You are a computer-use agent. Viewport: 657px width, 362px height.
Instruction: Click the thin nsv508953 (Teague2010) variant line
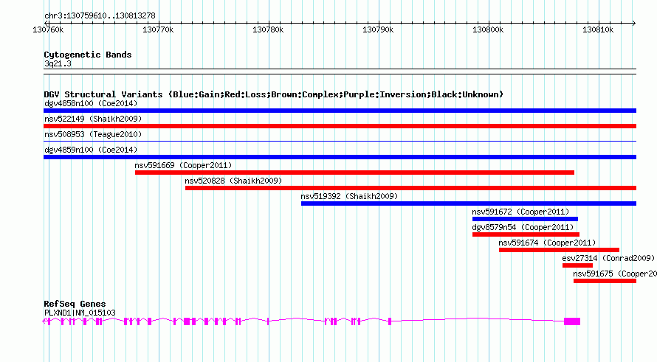[340, 142]
